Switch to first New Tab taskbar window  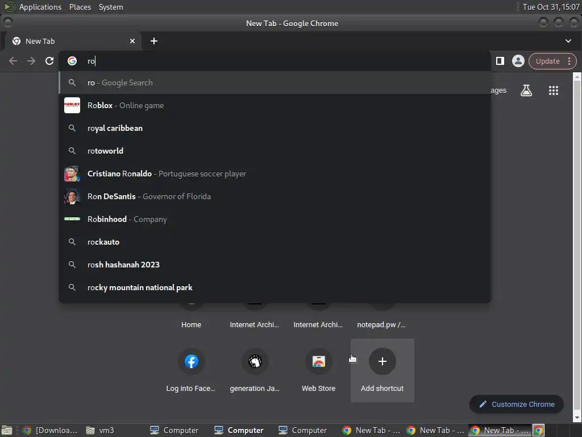[x=372, y=430]
